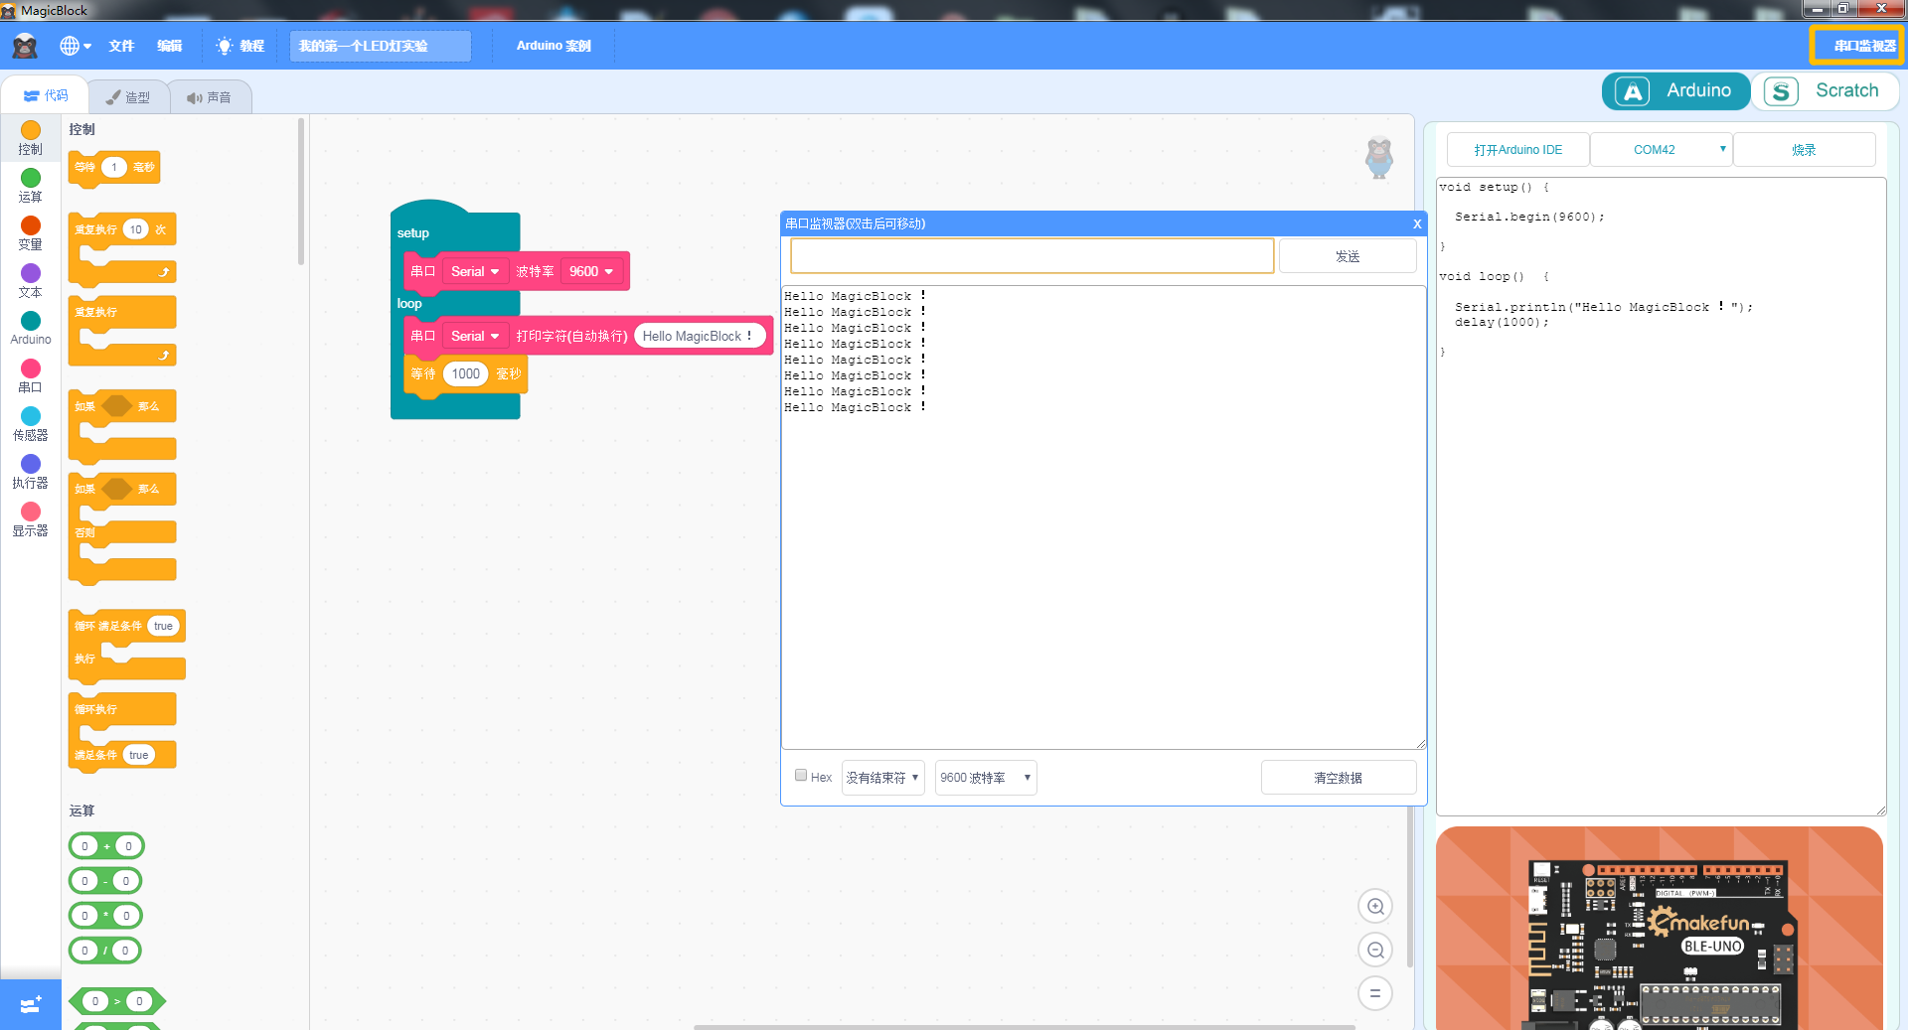Image resolution: width=1908 pixels, height=1030 pixels.
Task: Open the 运算 block category
Action: tap(31, 186)
